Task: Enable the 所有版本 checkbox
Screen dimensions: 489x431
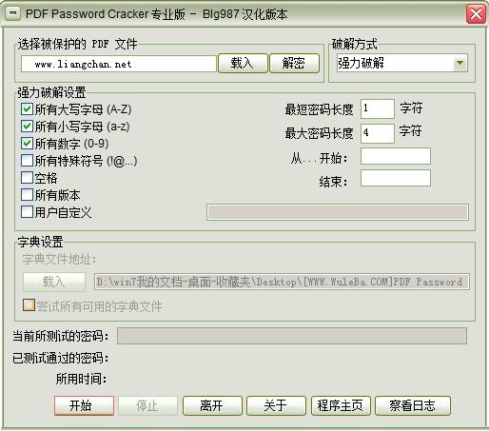Action: tap(27, 195)
